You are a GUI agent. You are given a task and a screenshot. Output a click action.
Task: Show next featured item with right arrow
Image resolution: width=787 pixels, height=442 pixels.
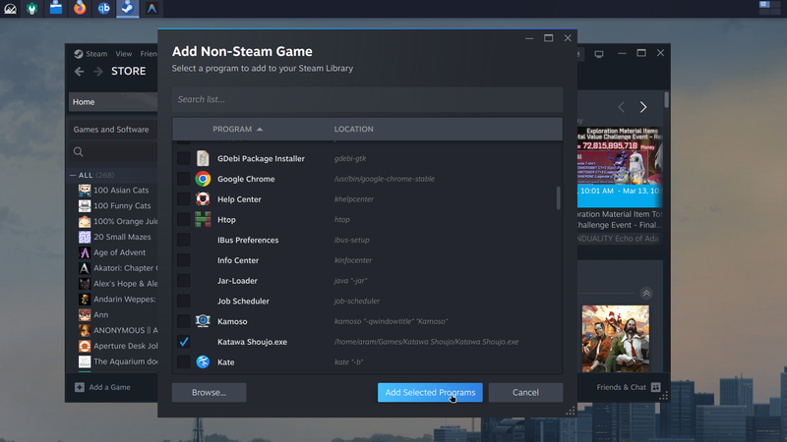[x=643, y=107]
